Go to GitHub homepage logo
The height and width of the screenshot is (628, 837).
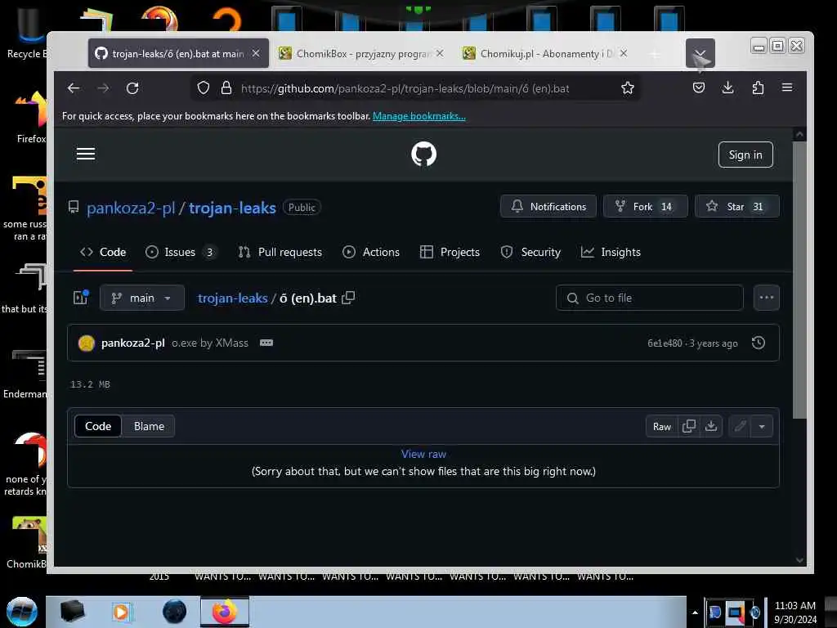[424, 155]
